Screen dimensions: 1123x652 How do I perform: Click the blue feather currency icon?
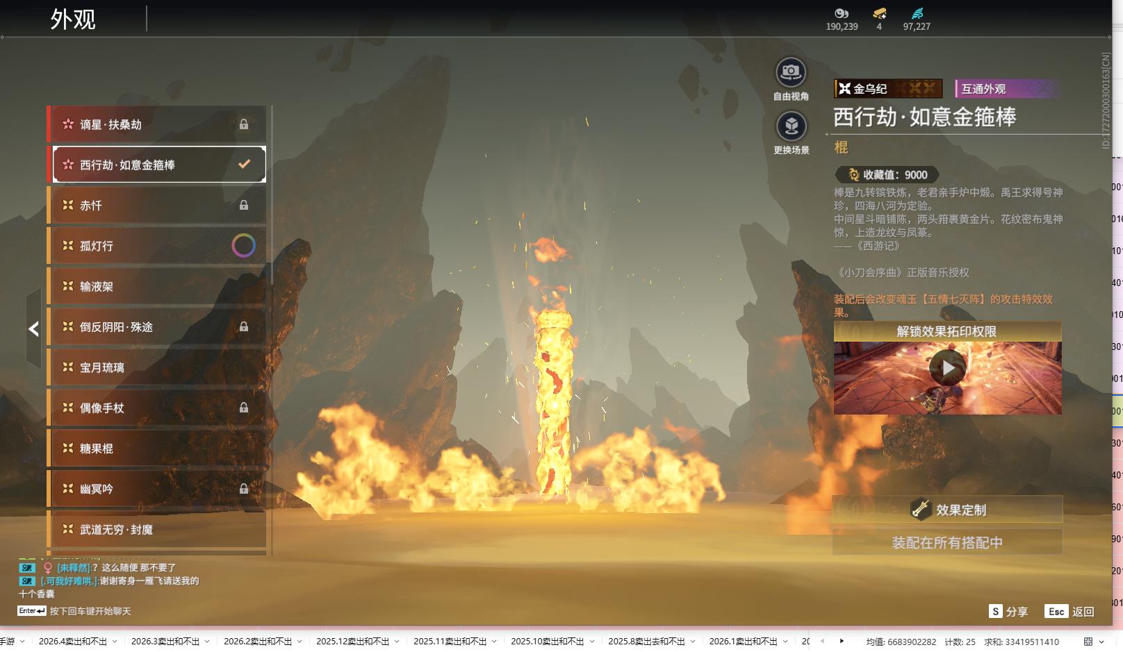(x=917, y=13)
